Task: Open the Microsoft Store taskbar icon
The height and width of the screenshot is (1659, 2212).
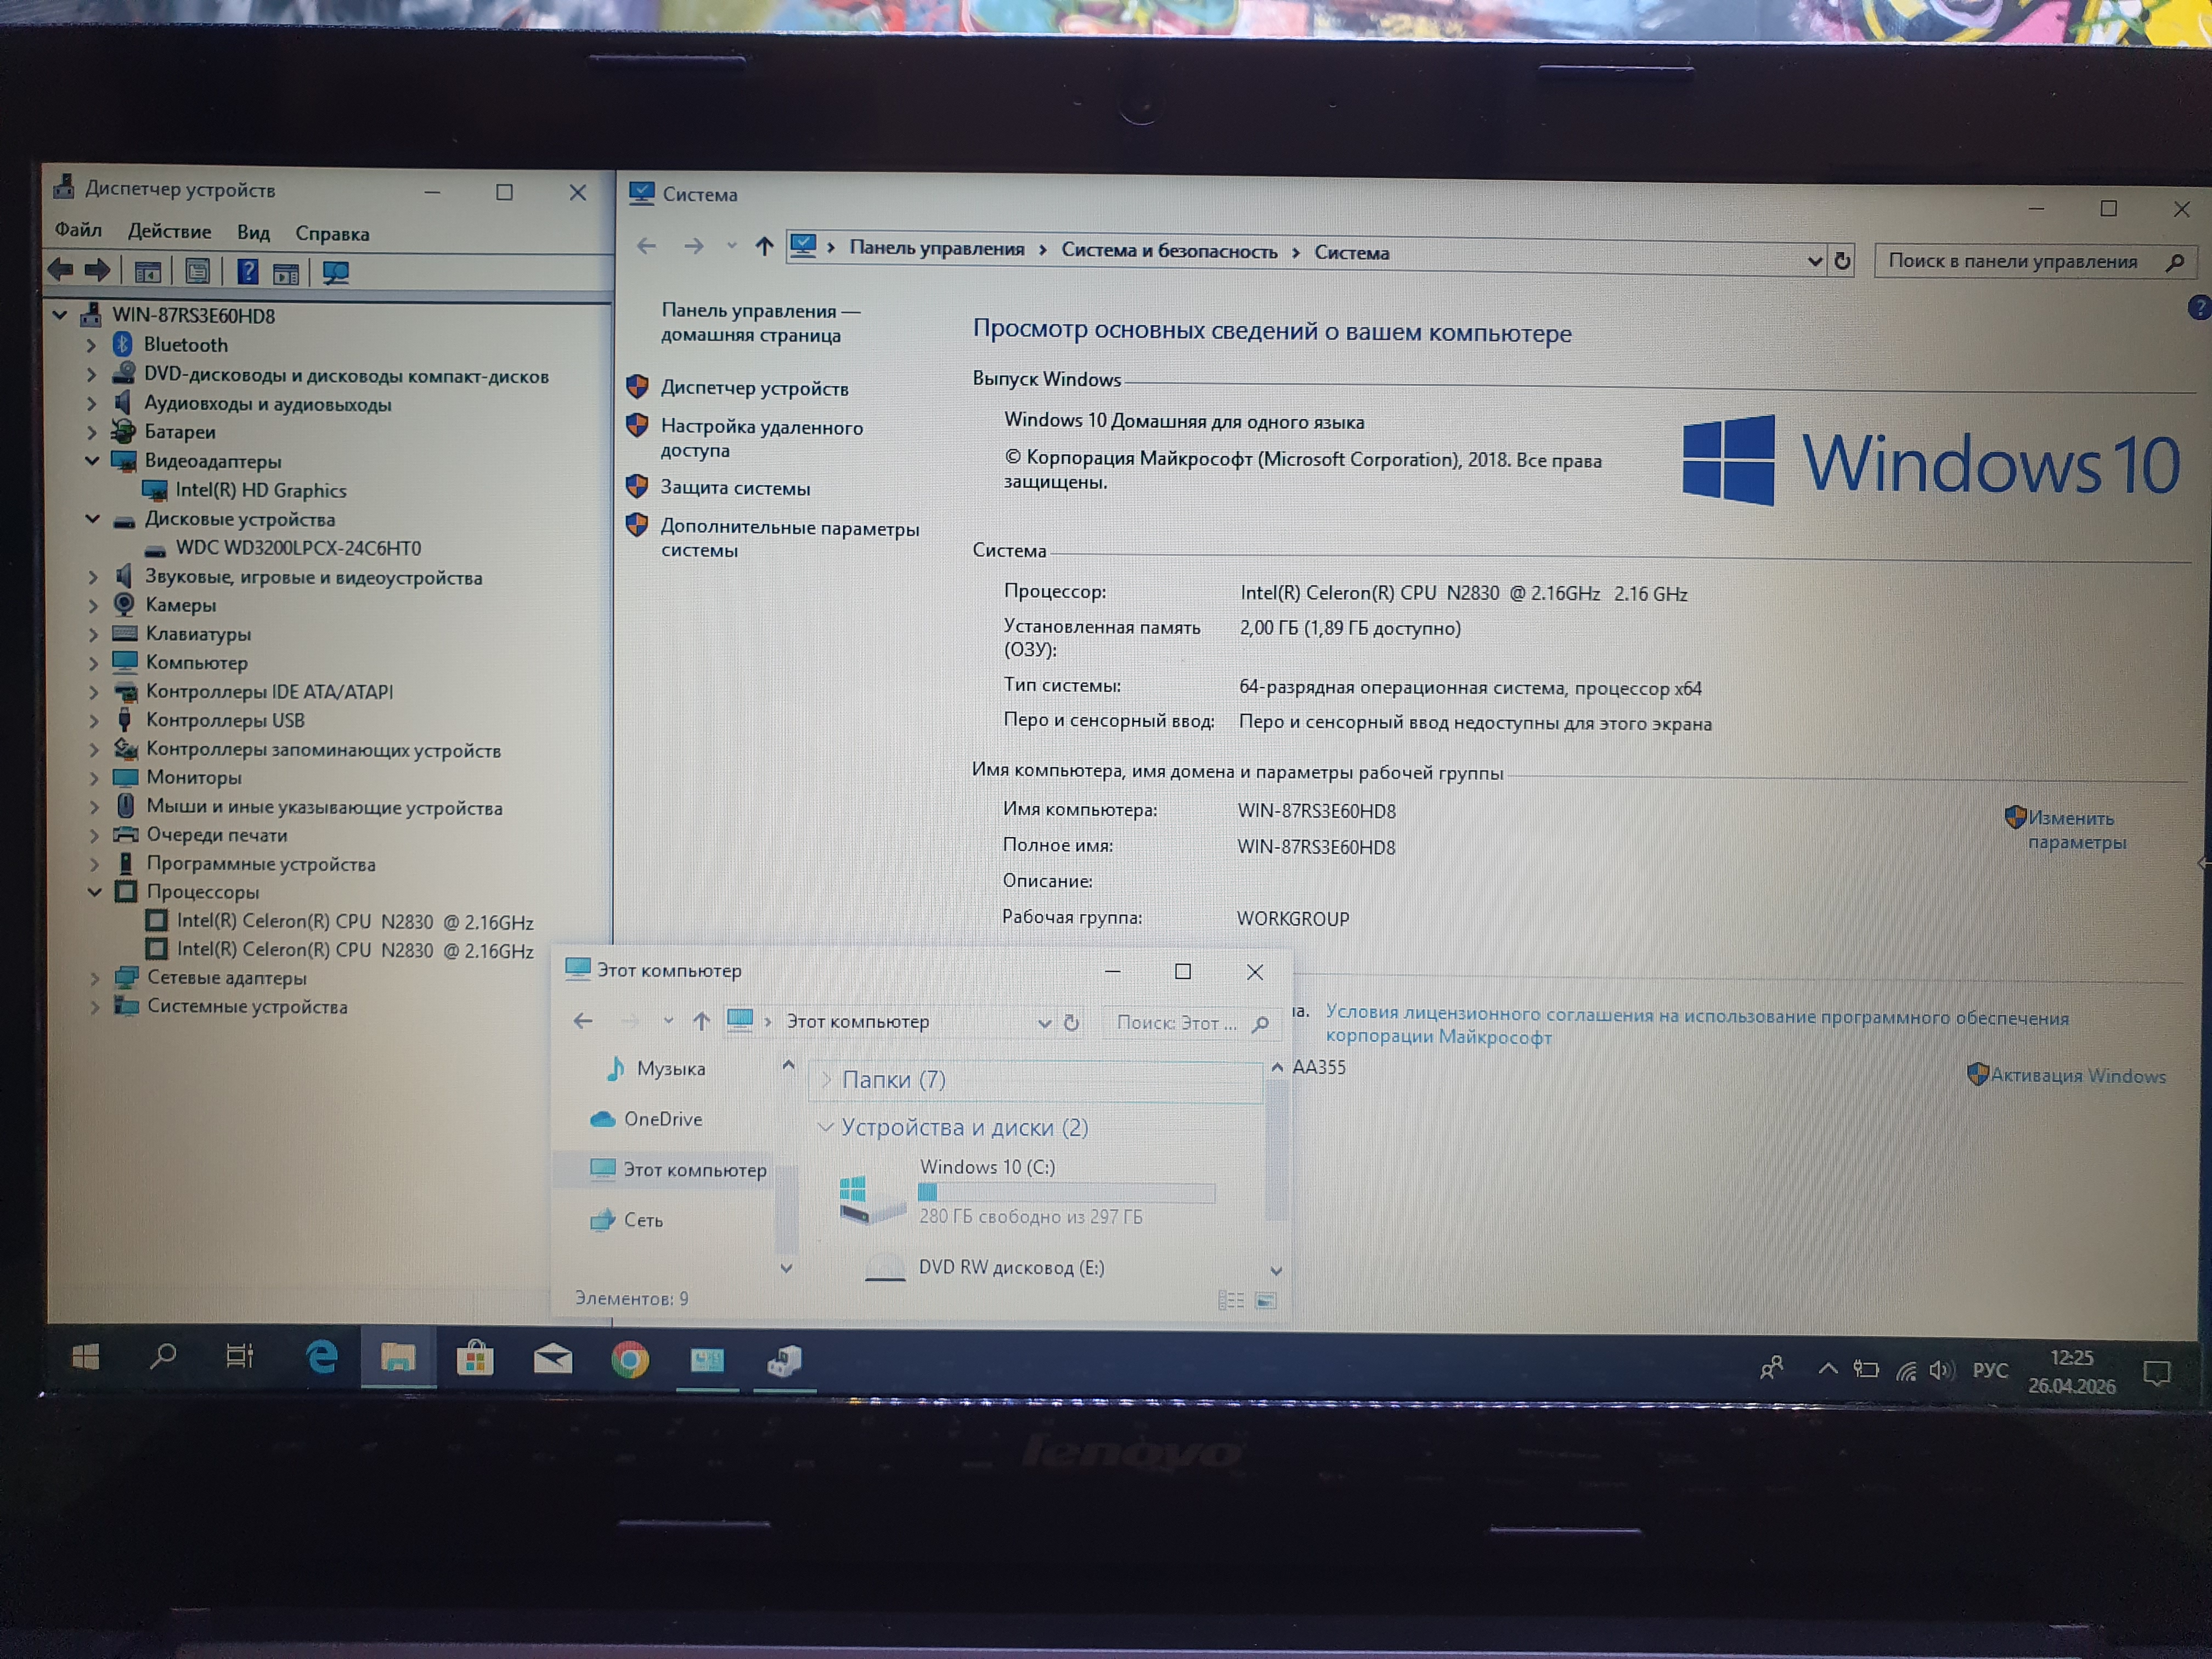Action: tap(475, 1359)
